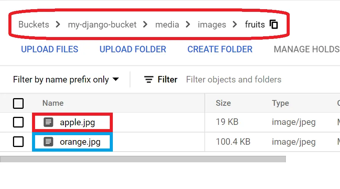
Task: Click the horizontal scrollbar under the table
Action: coord(143,158)
